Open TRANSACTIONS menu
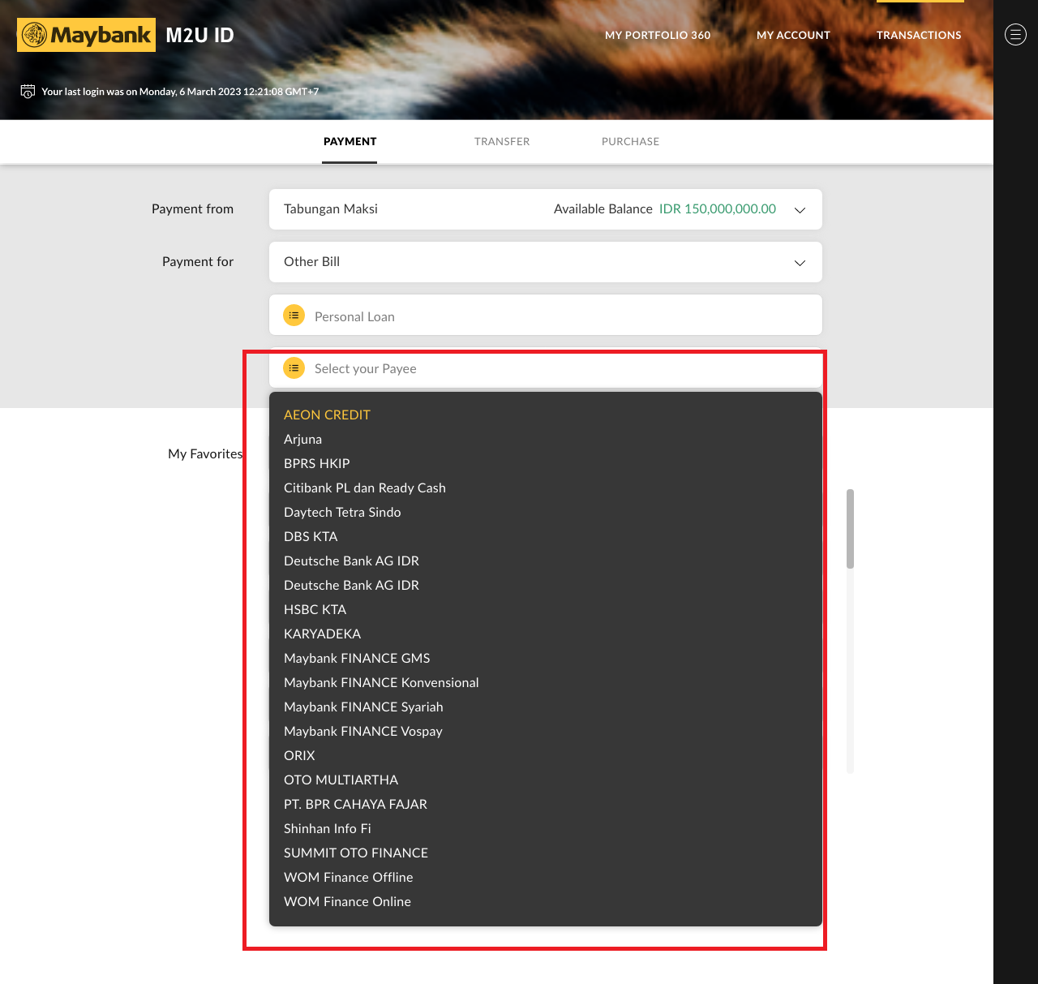Image resolution: width=1038 pixels, height=984 pixels. [919, 35]
